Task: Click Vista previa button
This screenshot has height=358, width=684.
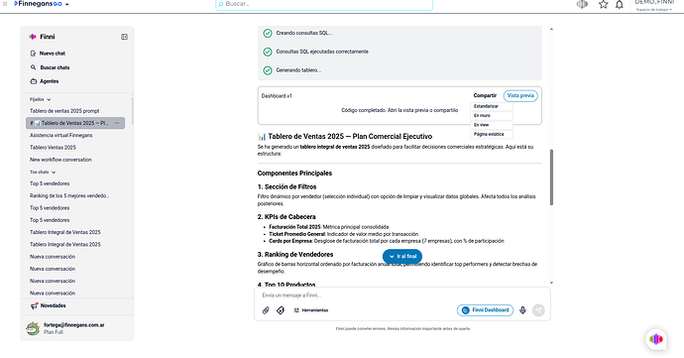Action: point(520,95)
